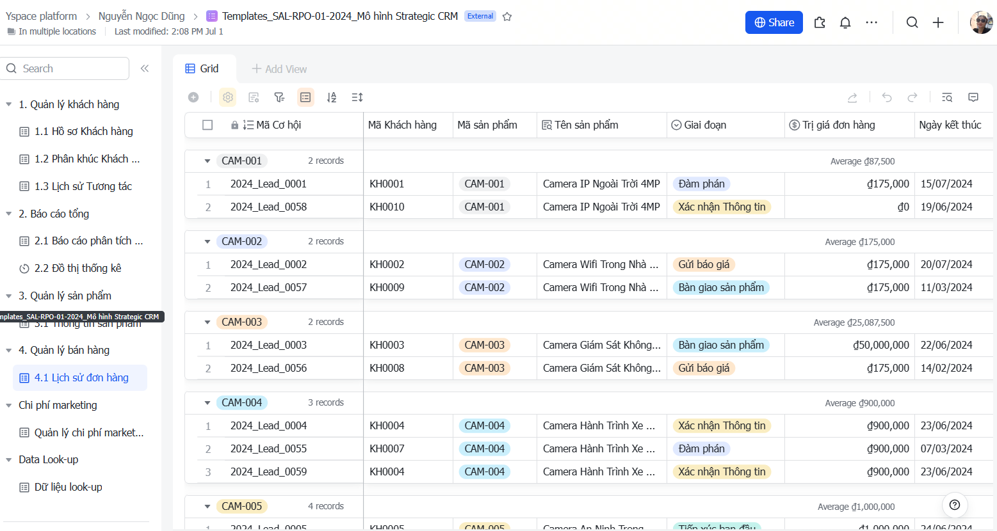The image size is (997, 531).
Task: Open notifications bell
Action: pyautogui.click(x=845, y=22)
